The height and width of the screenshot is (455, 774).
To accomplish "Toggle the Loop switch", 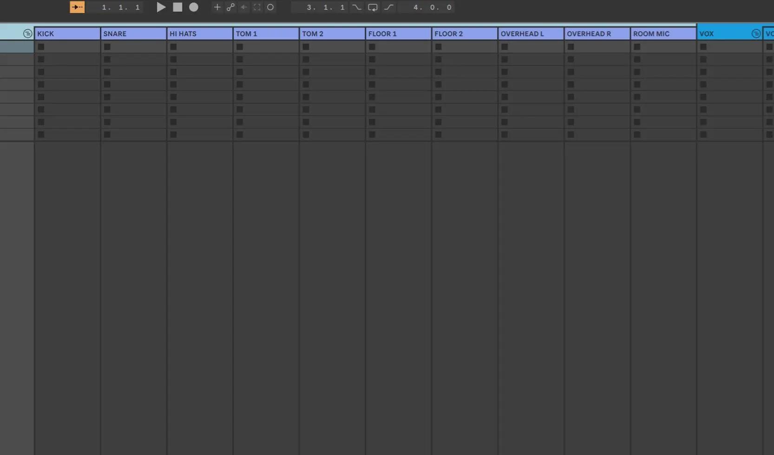I will [373, 7].
